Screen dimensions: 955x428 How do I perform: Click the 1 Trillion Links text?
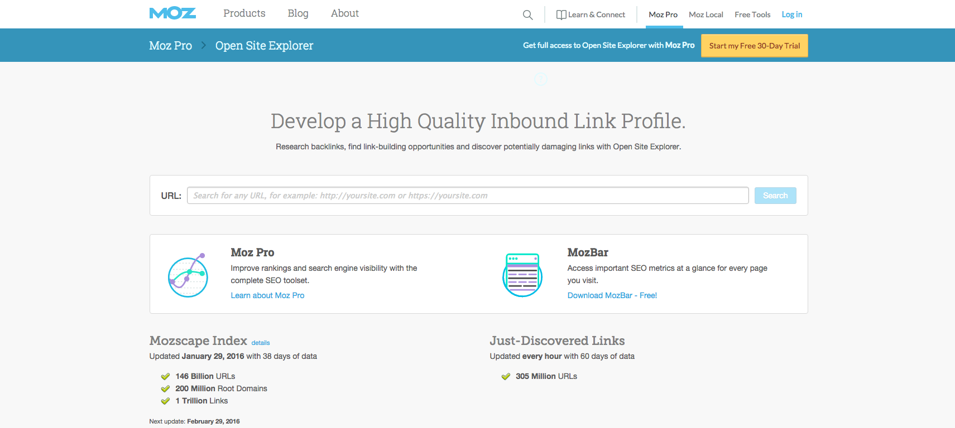201,401
